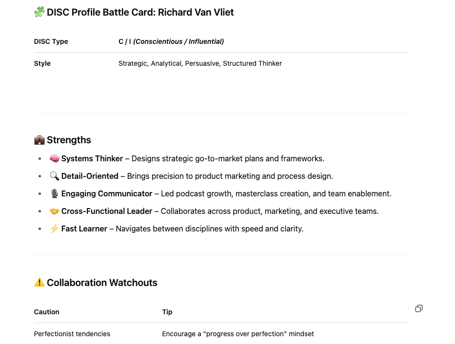Click the DISC Profile Battle Card heading
Image resolution: width=455 pixels, height=344 pixels.
140,12
